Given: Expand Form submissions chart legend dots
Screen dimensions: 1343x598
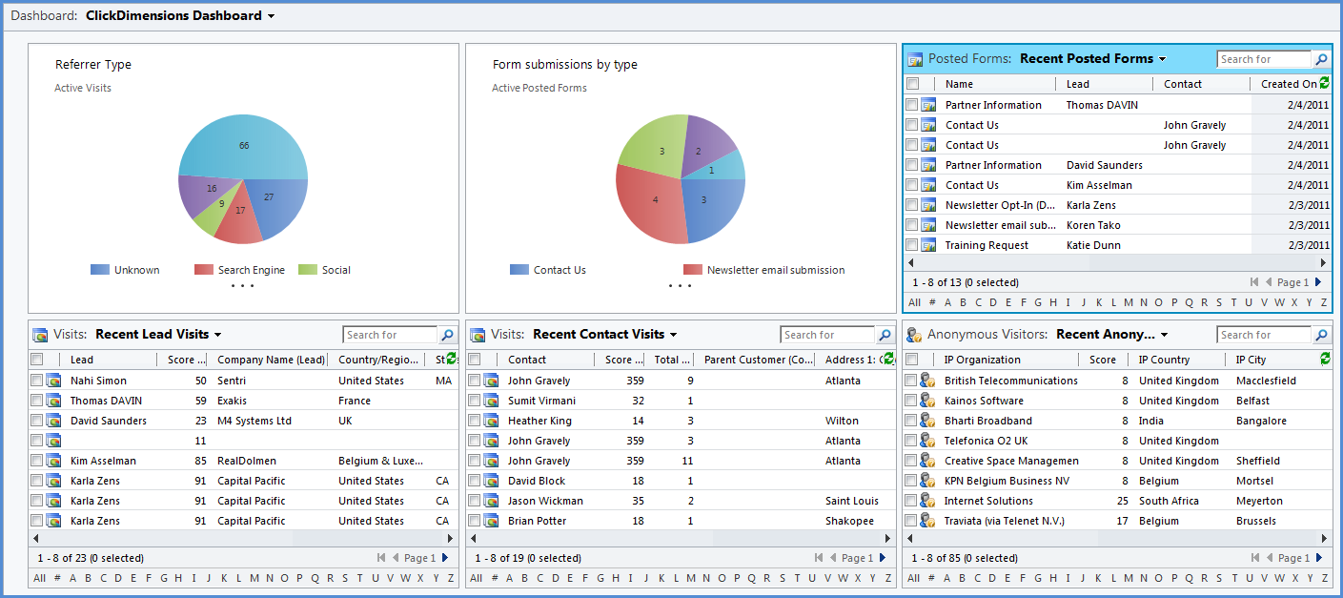Looking at the screenshot, I should pos(681,286).
